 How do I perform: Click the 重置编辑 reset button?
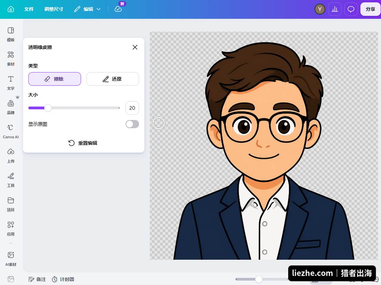(83, 143)
